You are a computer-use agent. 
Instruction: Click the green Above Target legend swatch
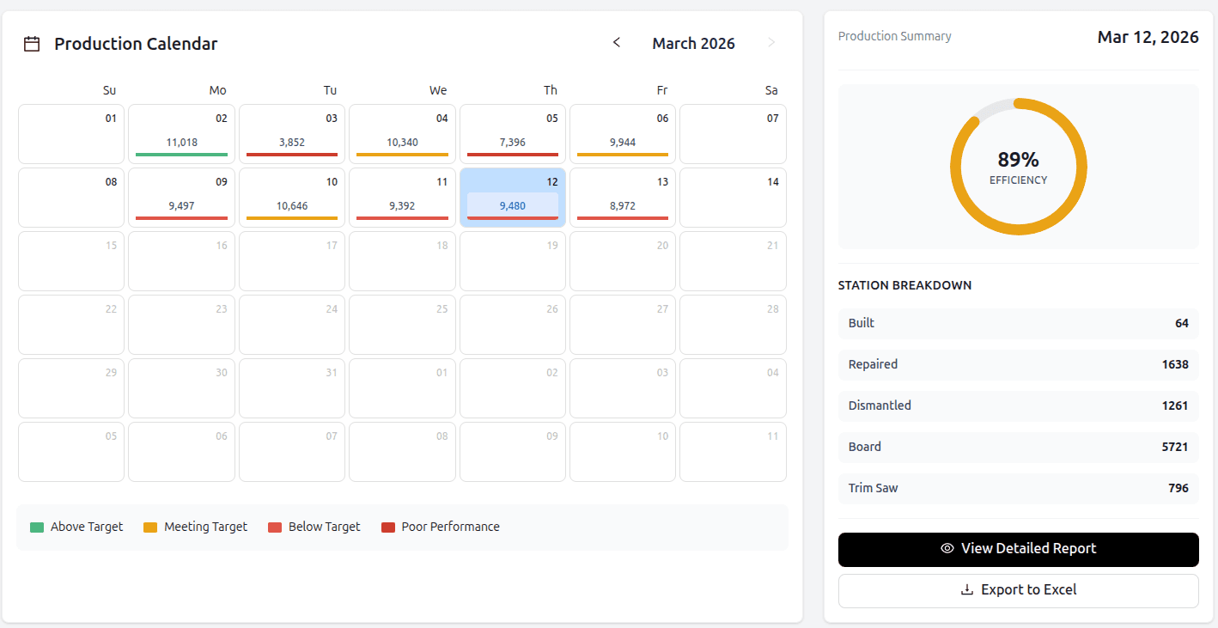pos(36,526)
